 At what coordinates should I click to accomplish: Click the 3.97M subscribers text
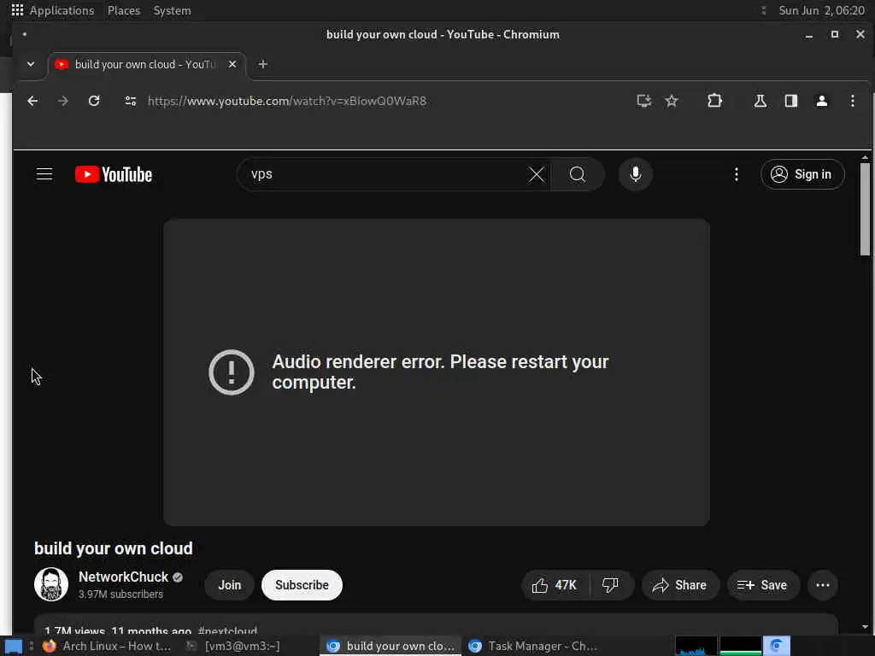tap(120, 594)
